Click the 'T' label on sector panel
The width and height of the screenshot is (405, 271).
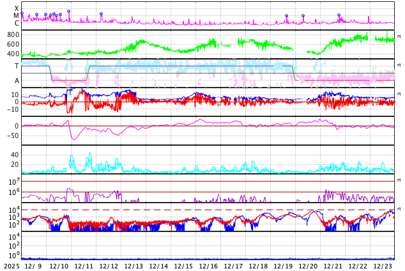pos(17,66)
